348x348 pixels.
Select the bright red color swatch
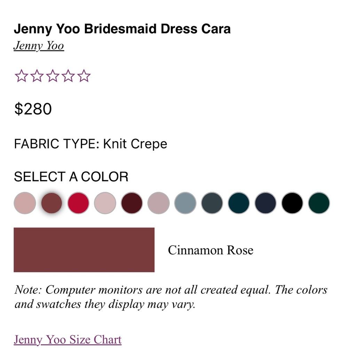pos(78,203)
